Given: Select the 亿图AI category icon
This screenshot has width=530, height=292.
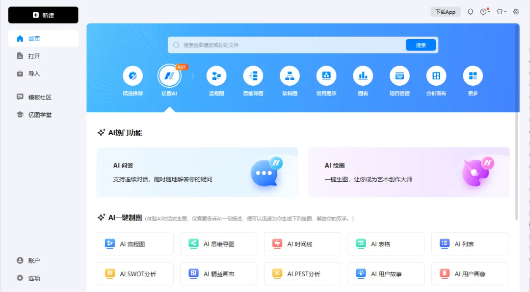Looking at the screenshot, I should [169, 75].
